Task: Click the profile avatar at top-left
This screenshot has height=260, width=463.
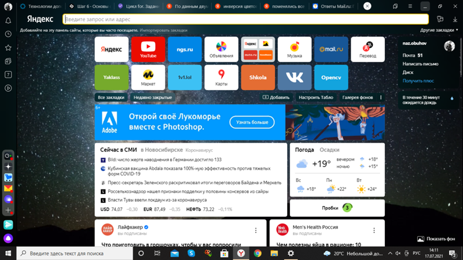Action: pos(8,6)
